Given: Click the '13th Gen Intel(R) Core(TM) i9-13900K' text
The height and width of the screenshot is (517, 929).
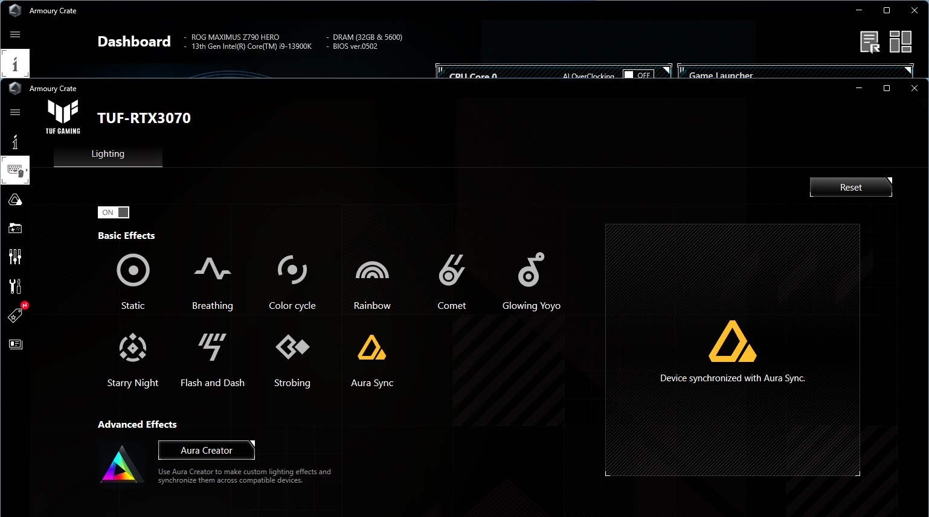Looking at the screenshot, I should tap(251, 46).
